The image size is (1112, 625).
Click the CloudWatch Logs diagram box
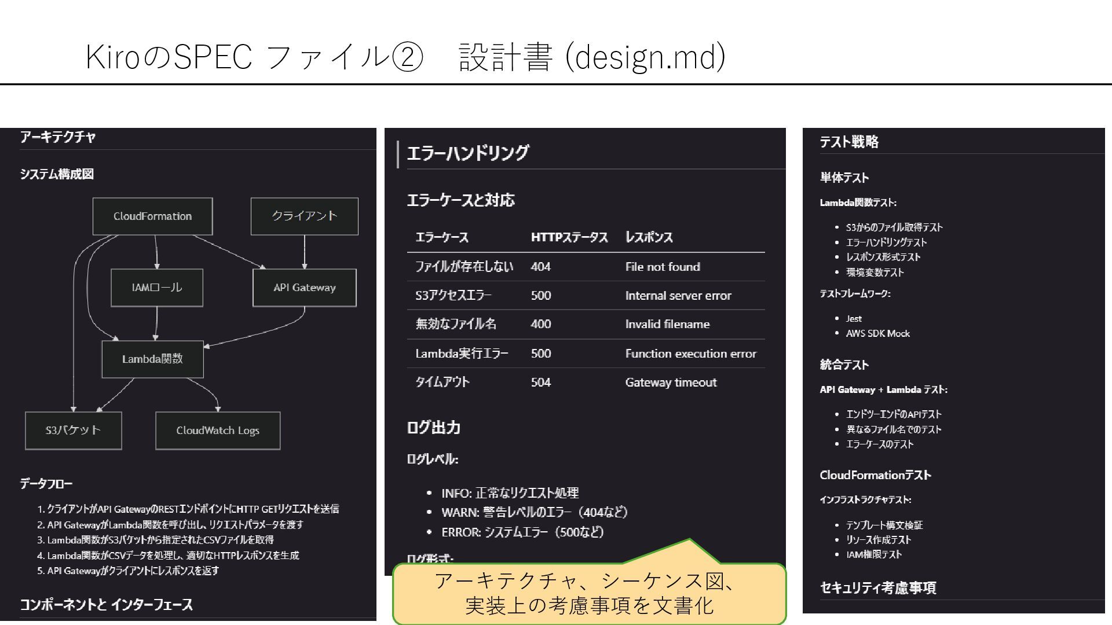[218, 431]
